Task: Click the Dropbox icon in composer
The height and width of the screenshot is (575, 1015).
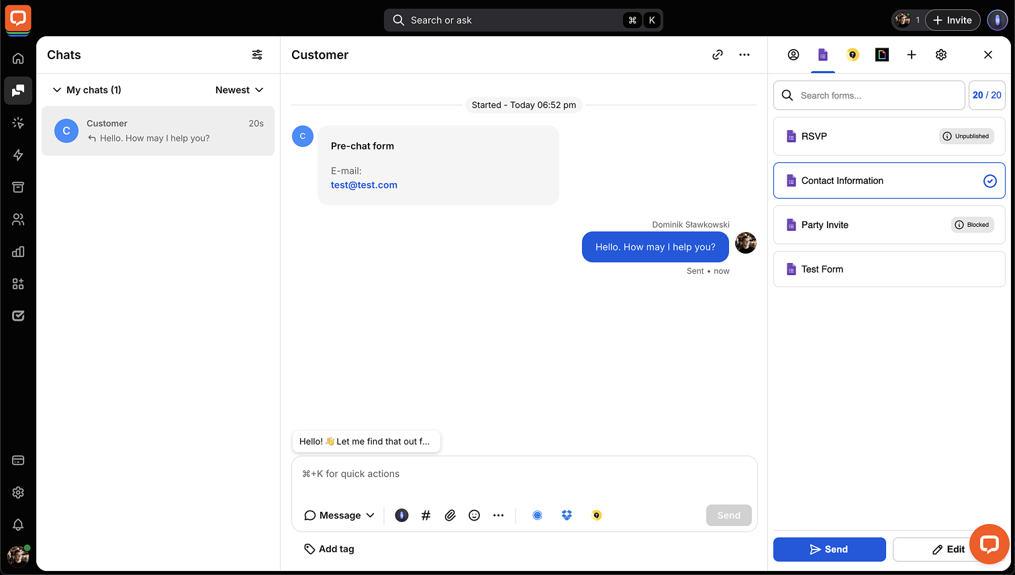Action: [x=567, y=515]
